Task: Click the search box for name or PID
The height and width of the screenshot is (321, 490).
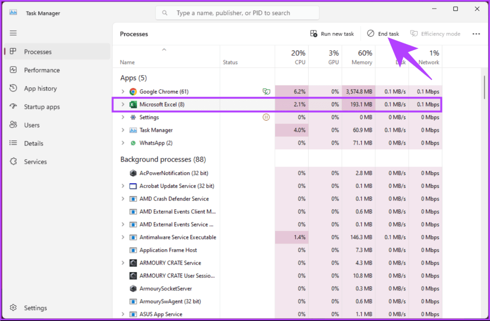Action: point(237,13)
